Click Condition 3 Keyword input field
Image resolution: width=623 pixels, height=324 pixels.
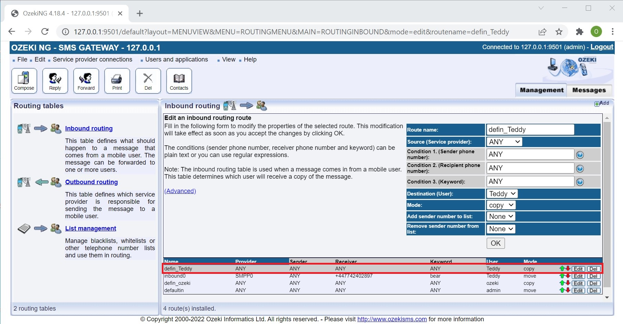pos(530,181)
